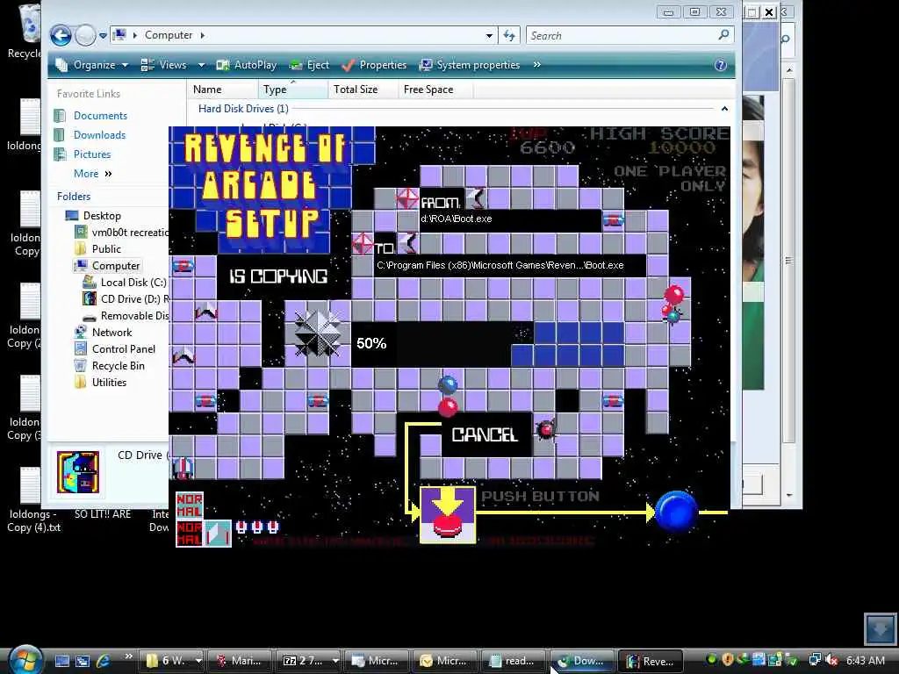
Task: Select Public in folder tree
Action: click(x=97, y=248)
